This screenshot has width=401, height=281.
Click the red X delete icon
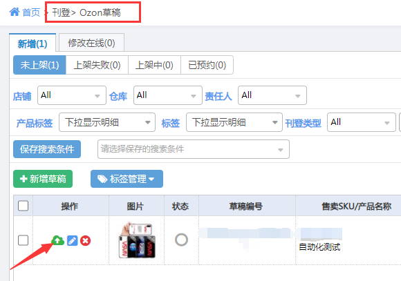pyautogui.click(x=86, y=241)
